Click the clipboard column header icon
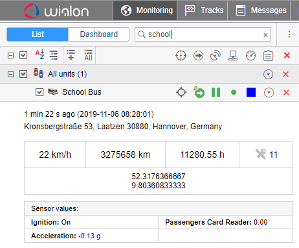The width and height of the screenshot is (299, 248). coord(268,56)
